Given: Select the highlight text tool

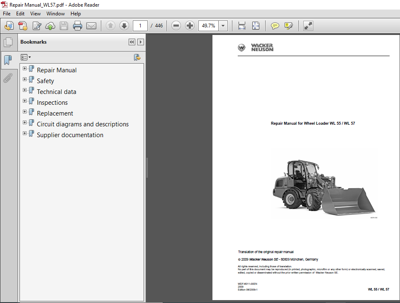Looking at the screenshot, I should click(288, 26).
